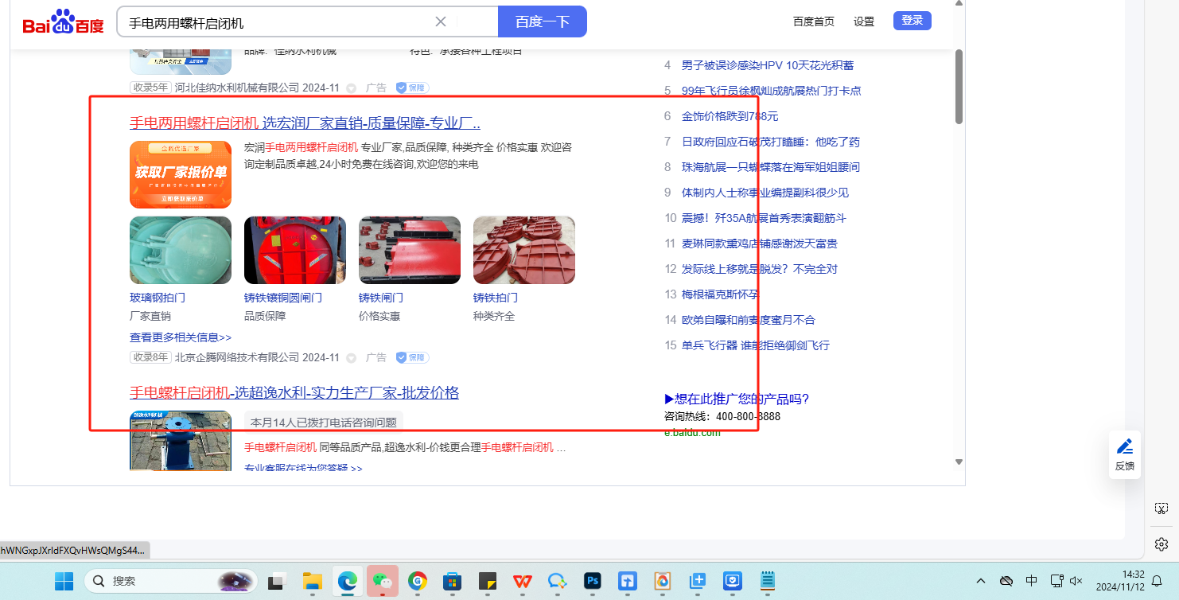Screen dimensions: 1179x600
Task: Open 专业客服在线为您答疑 link
Action: (303, 469)
